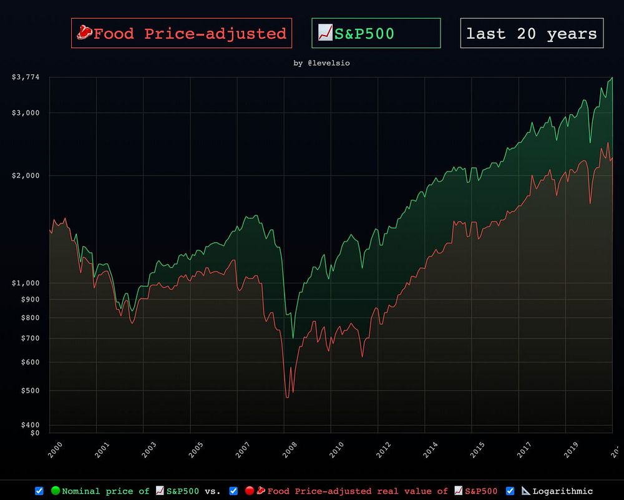Click the 2012 x-axis label
Image resolution: width=624 pixels, height=500 pixels.
(384, 450)
